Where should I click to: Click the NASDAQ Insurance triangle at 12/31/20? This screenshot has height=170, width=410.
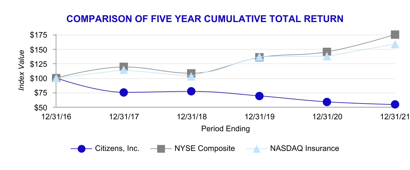click(327, 56)
